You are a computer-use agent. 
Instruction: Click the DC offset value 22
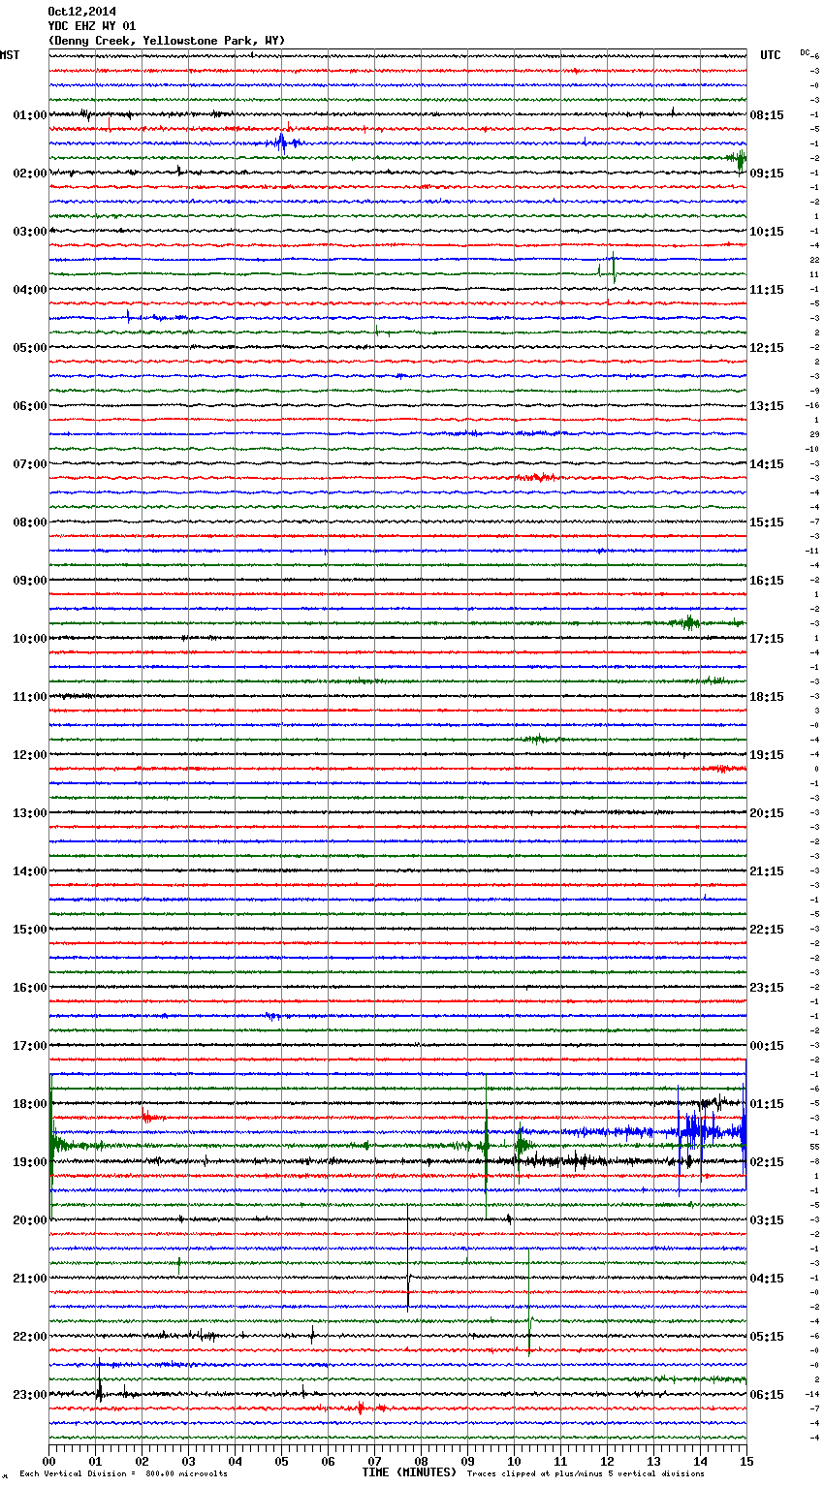(x=814, y=260)
